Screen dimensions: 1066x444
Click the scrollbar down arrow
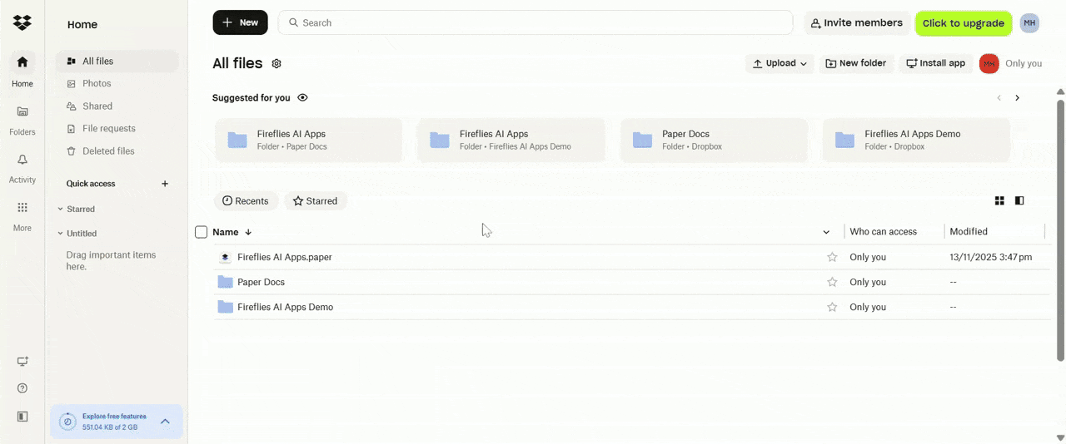(1060, 437)
